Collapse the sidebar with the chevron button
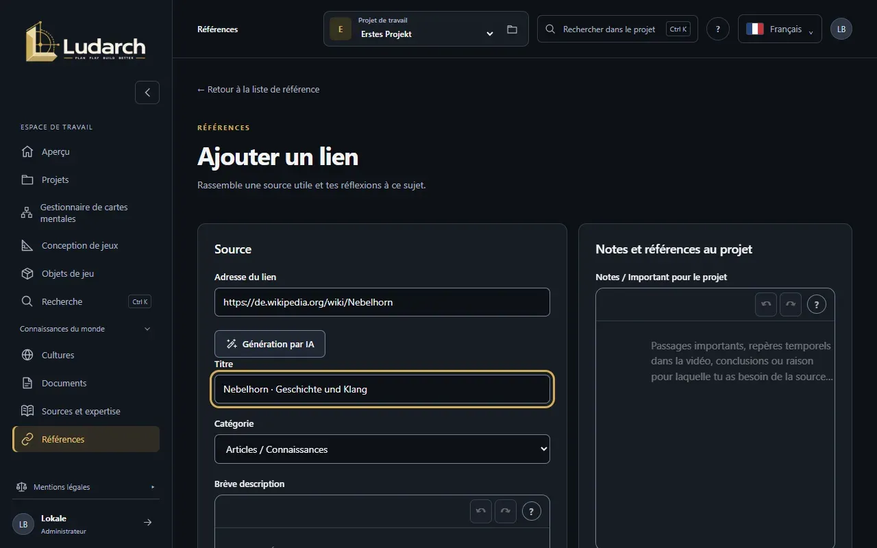This screenshot has width=877, height=548. click(x=147, y=92)
